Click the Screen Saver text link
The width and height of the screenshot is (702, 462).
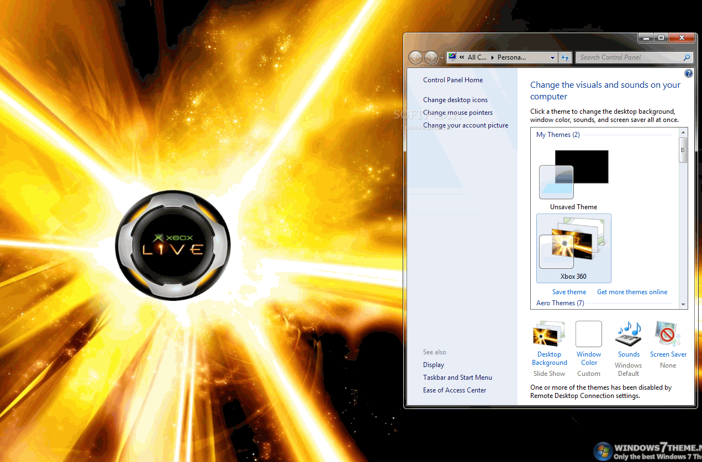[x=668, y=354]
